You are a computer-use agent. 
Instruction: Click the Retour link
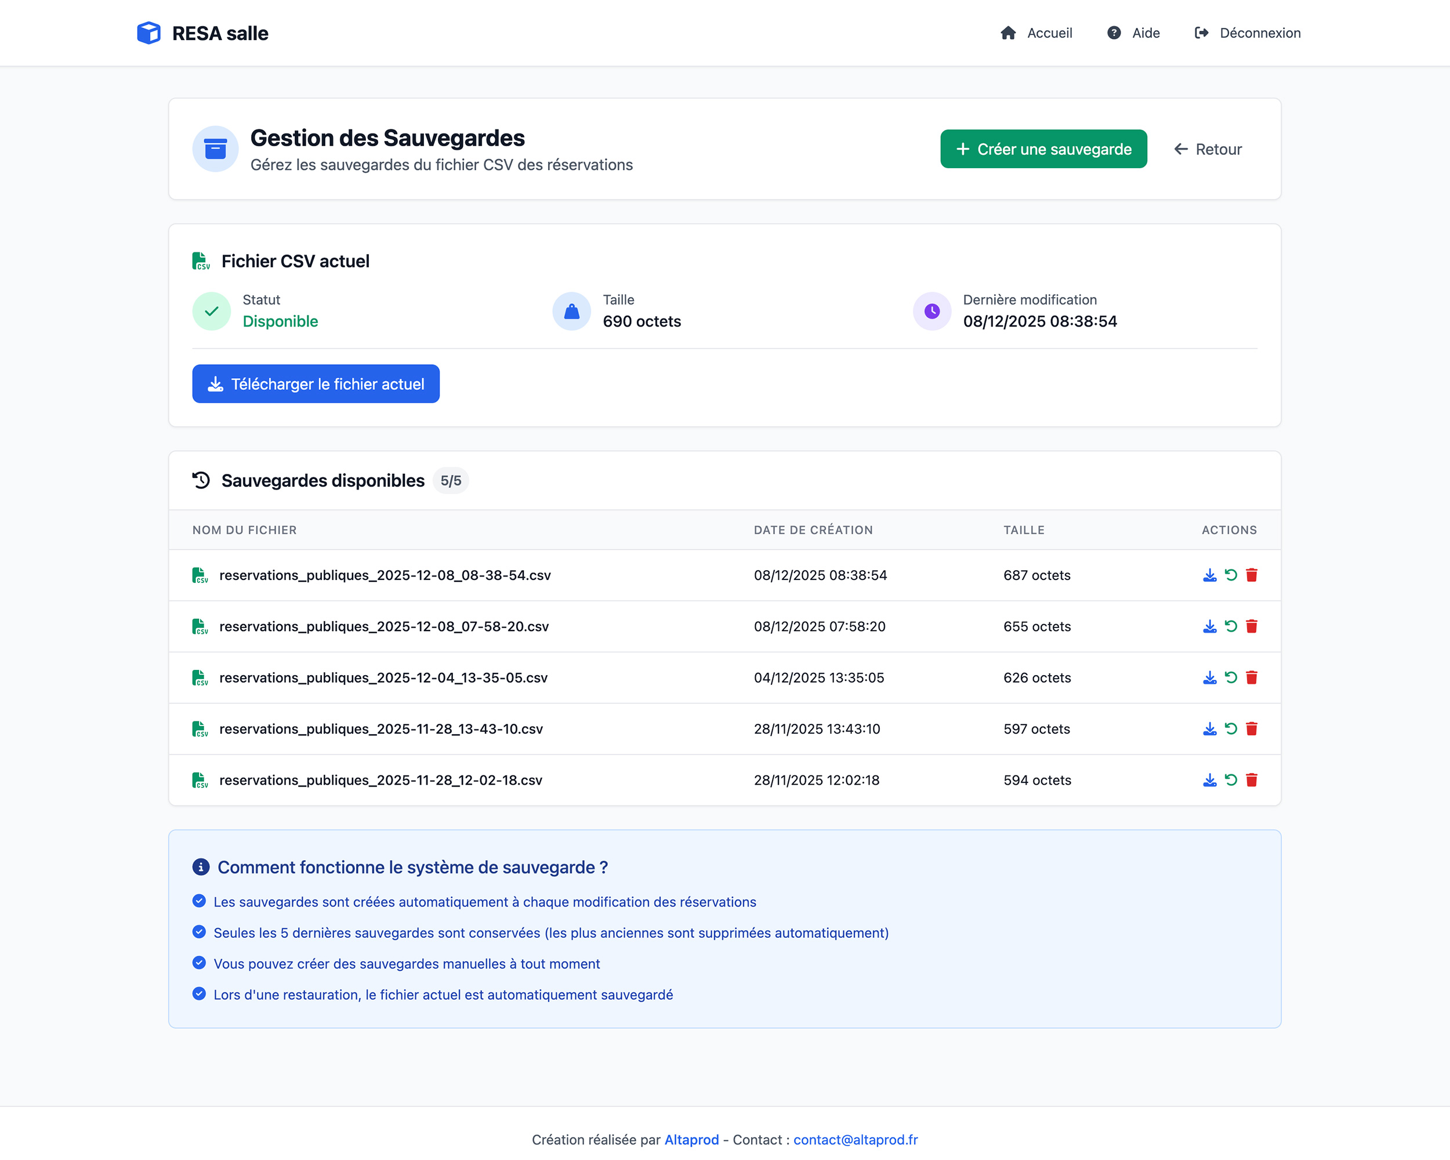point(1208,149)
